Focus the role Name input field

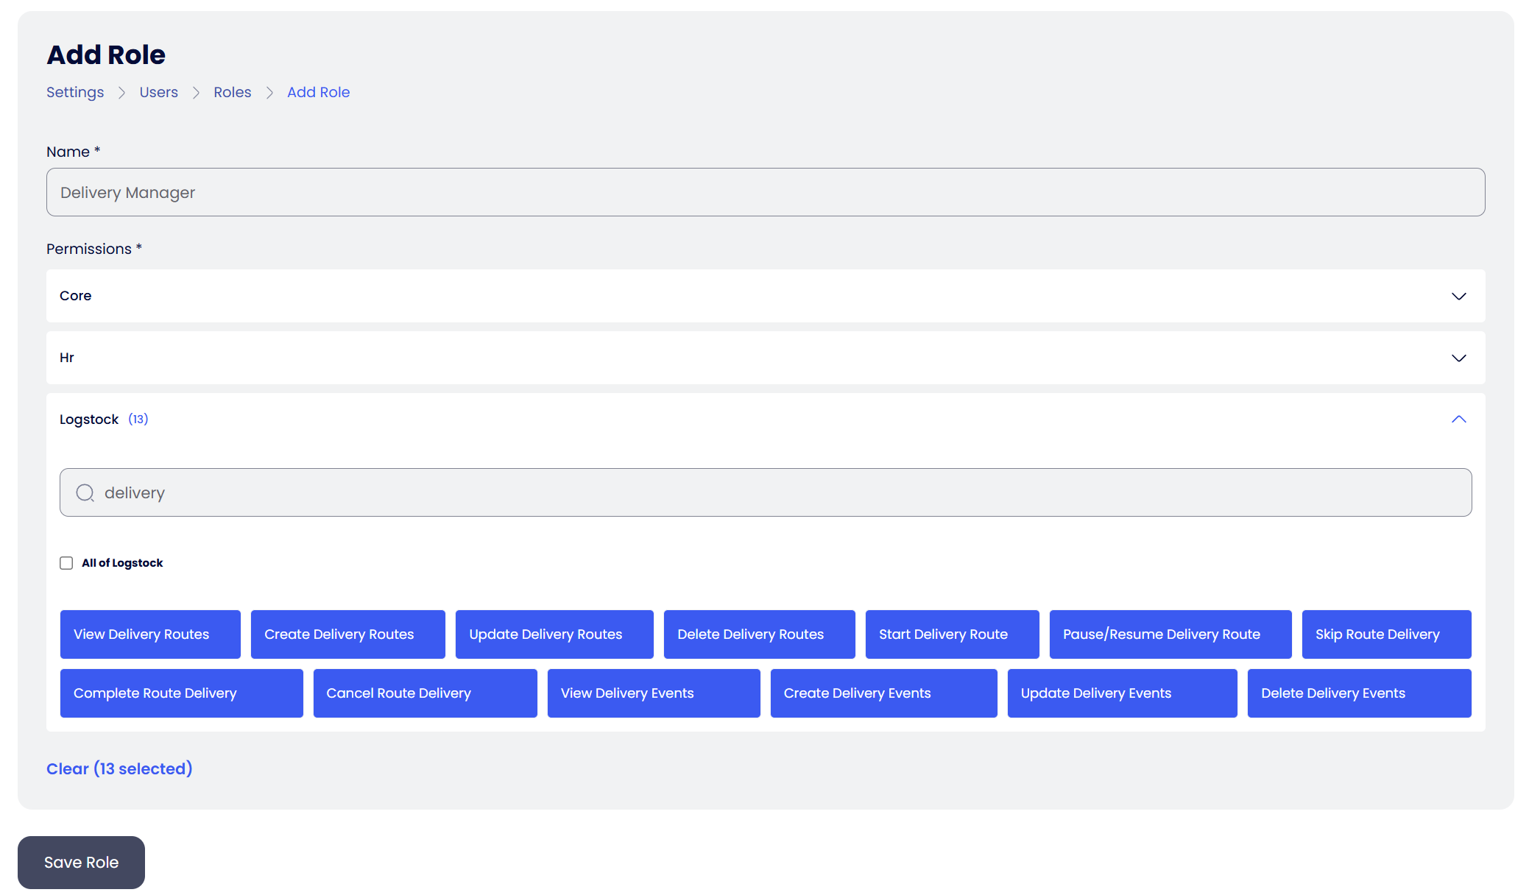(x=765, y=192)
